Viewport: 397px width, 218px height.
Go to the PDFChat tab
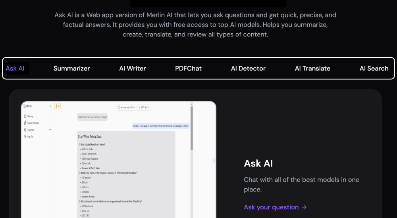pos(188,69)
